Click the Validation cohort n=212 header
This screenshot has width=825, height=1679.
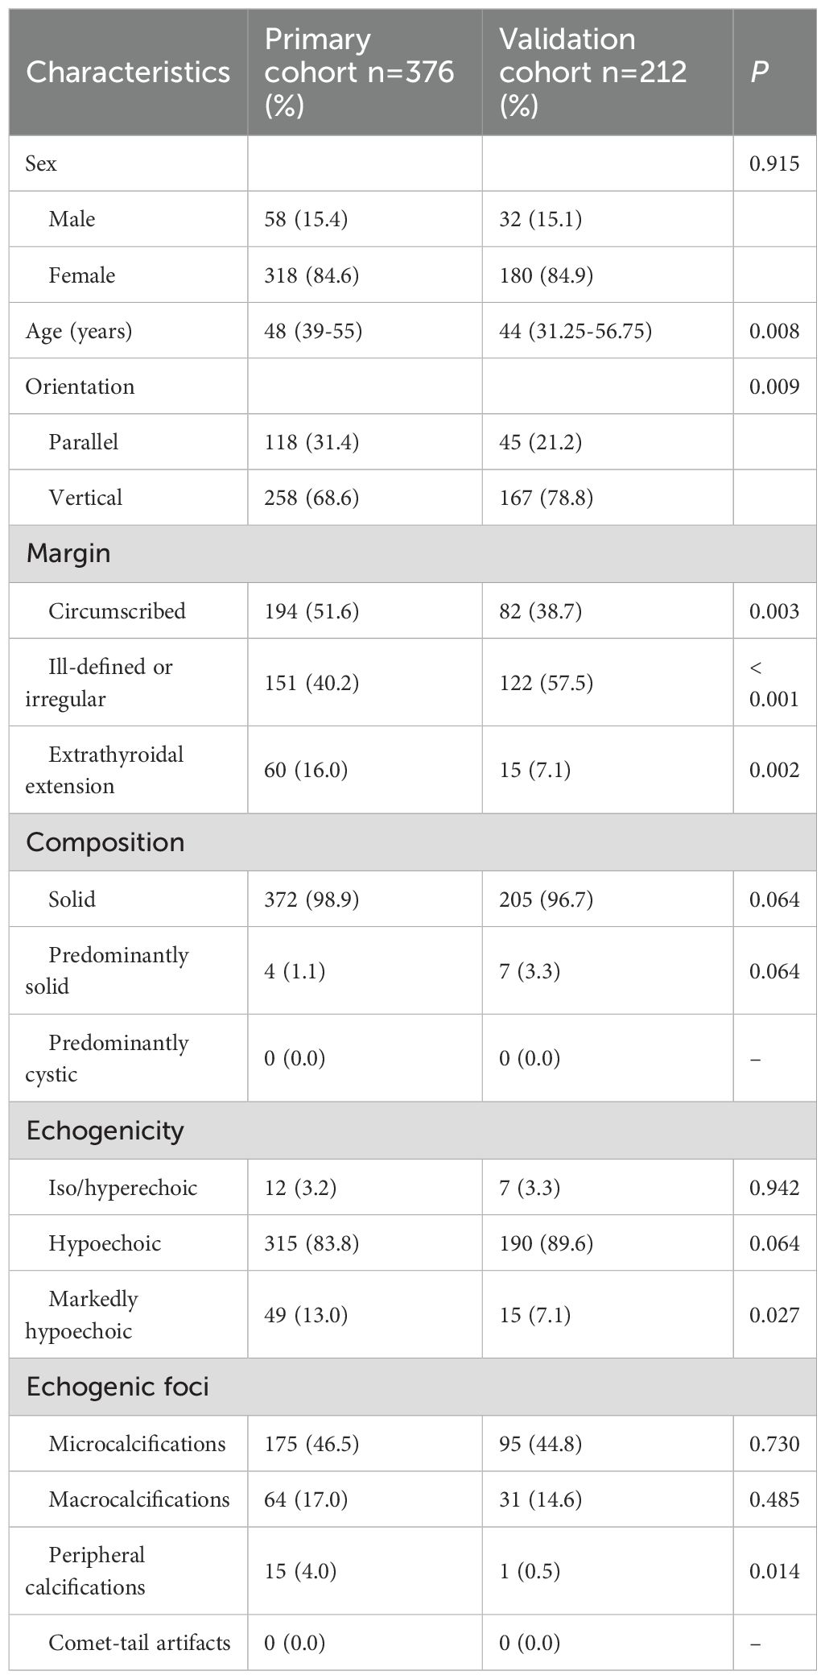(593, 72)
